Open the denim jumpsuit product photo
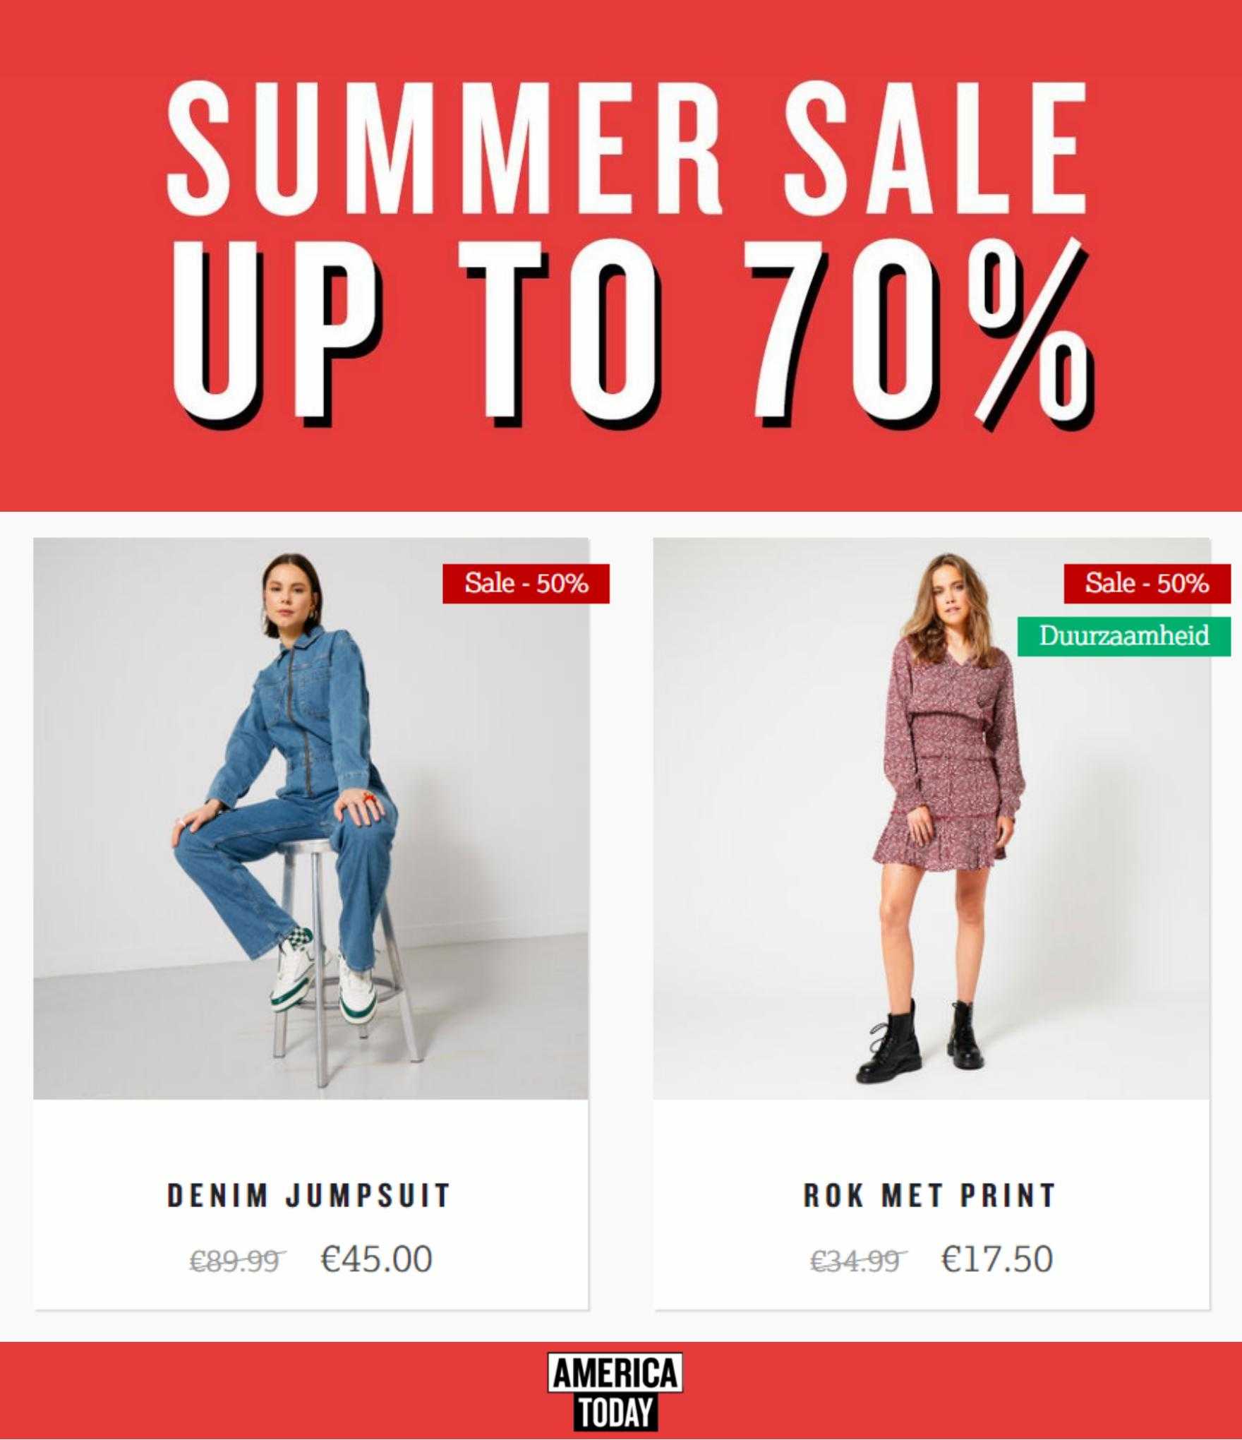Image resolution: width=1242 pixels, height=1440 pixels. [310, 818]
